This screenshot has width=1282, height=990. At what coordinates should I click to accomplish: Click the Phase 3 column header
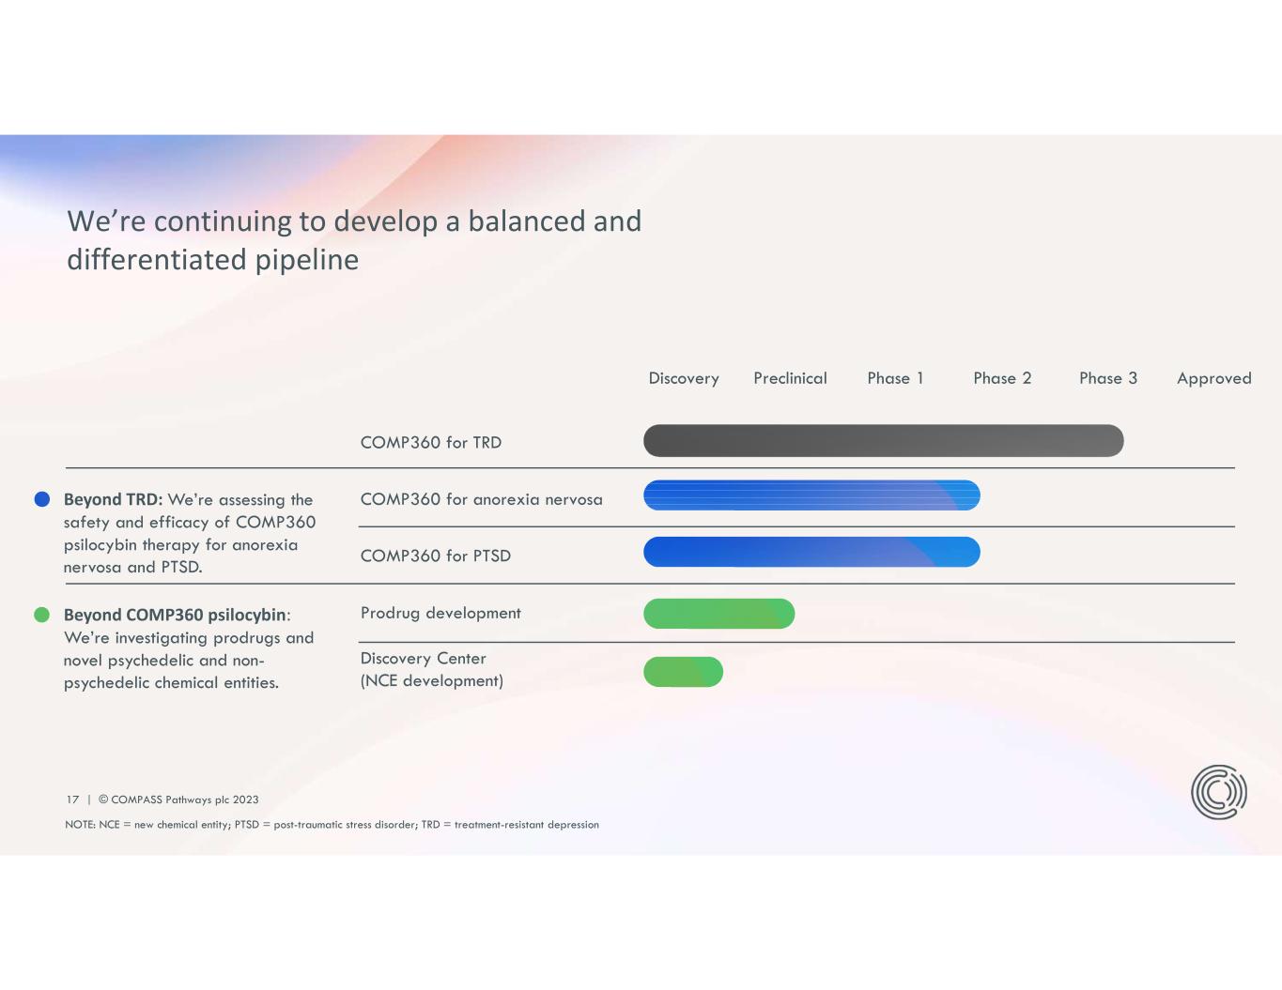pyautogui.click(x=1107, y=378)
